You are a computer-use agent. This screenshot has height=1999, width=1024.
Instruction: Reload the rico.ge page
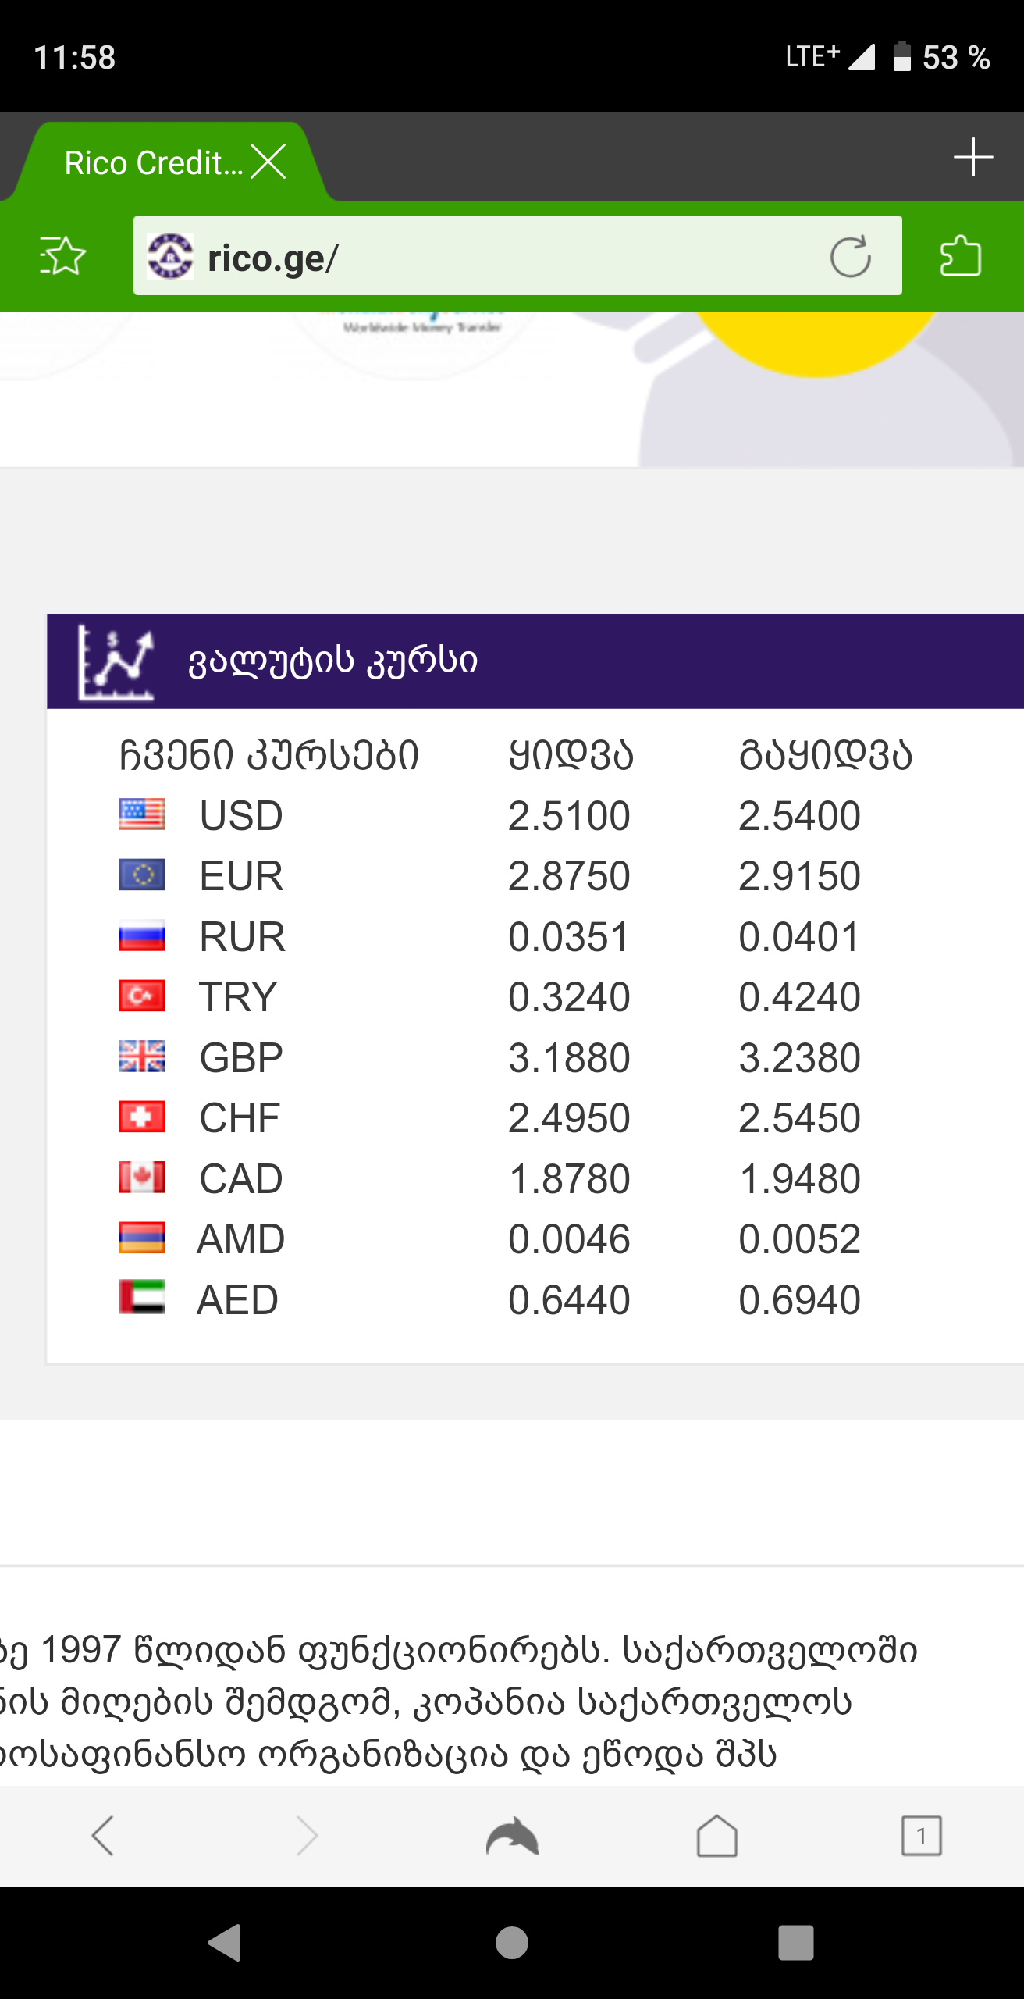[x=850, y=256]
